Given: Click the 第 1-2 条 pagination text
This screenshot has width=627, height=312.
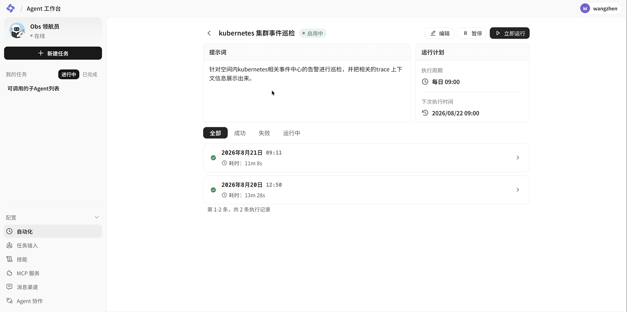Looking at the screenshot, I should (x=239, y=210).
